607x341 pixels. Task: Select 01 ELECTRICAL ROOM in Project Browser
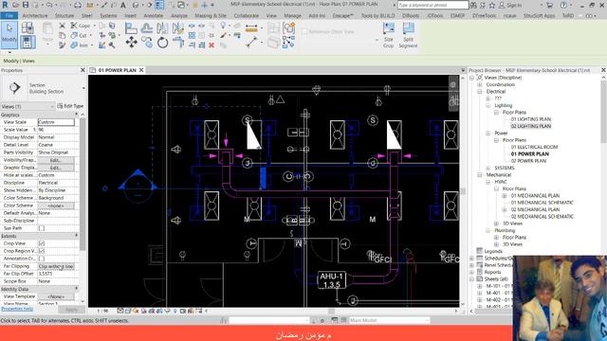(x=534, y=147)
